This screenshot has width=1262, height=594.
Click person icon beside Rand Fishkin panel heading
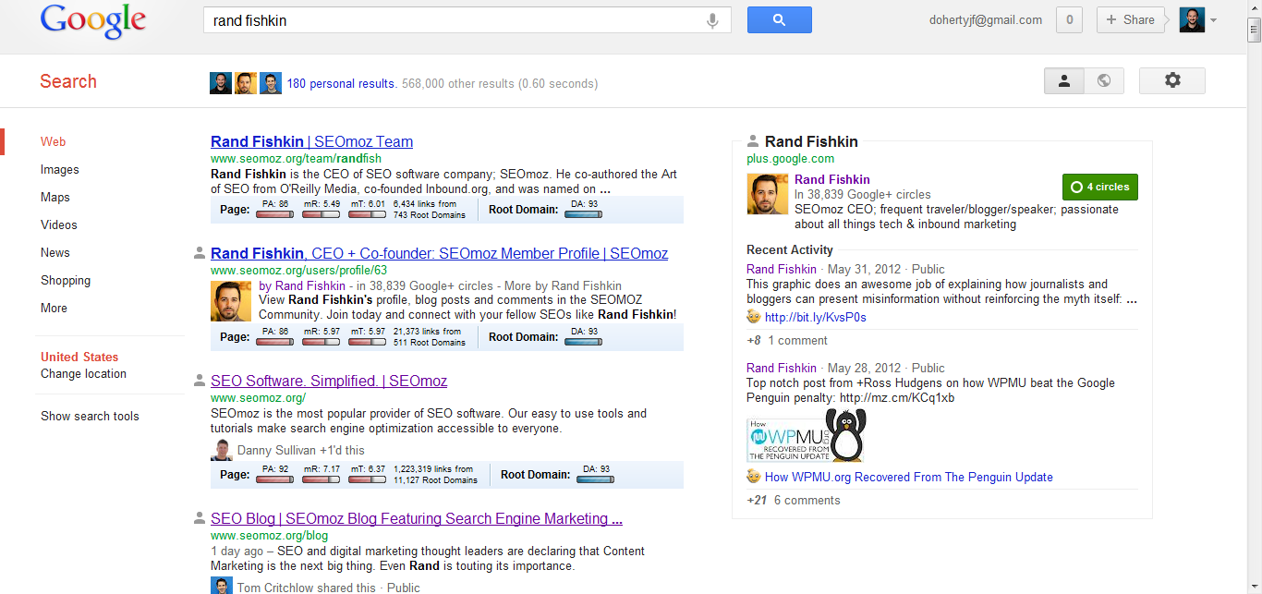753,141
